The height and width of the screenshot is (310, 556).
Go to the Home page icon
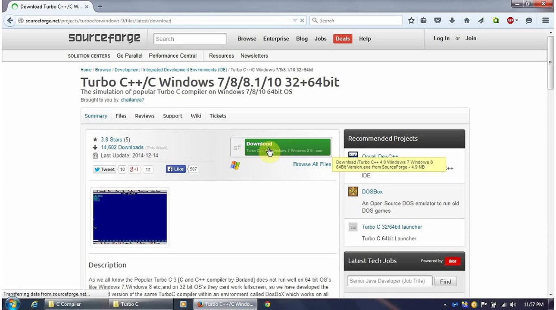click(x=466, y=20)
